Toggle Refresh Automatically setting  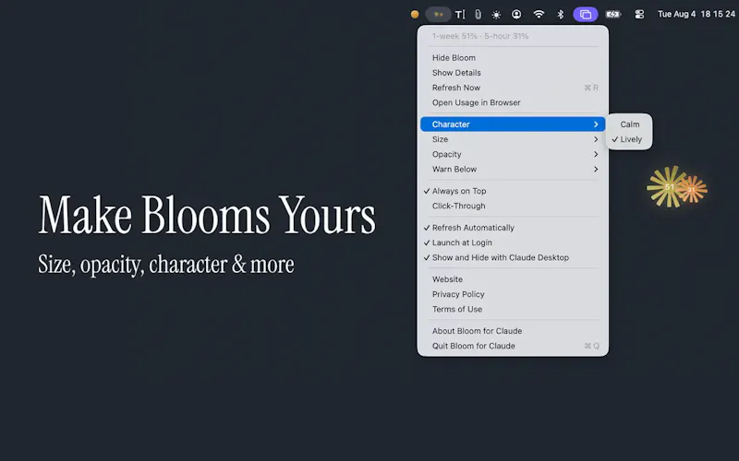pyautogui.click(x=513, y=228)
